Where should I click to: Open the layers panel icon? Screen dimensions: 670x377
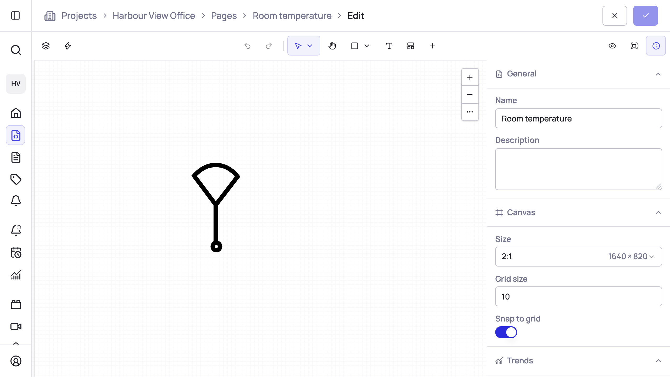click(46, 46)
